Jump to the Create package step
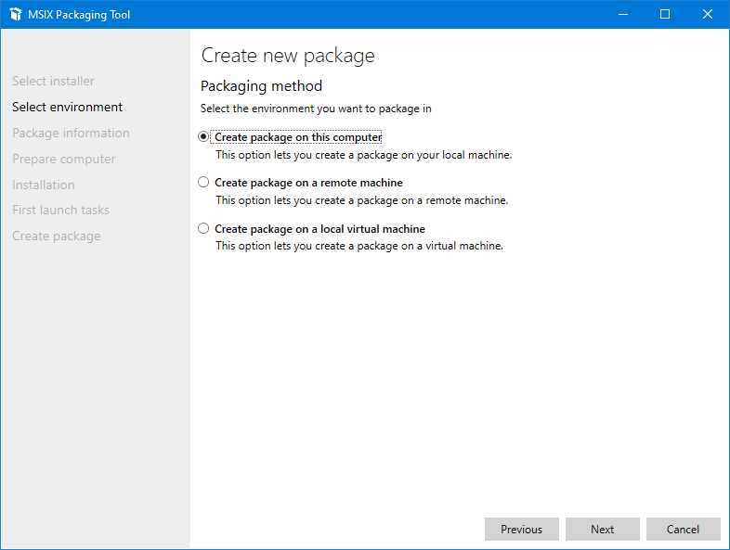Viewport: 730px width, 550px height. tap(57, 237)
